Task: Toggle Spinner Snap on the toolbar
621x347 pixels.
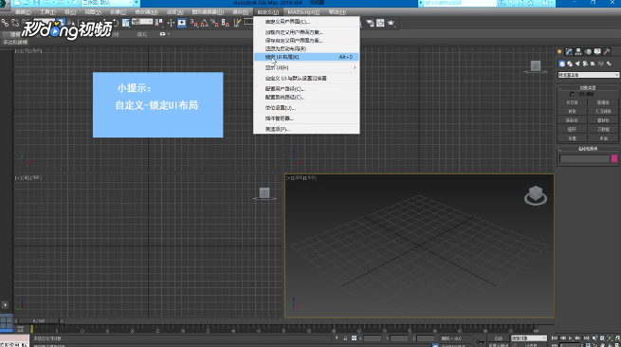Action: coord(225,23)
